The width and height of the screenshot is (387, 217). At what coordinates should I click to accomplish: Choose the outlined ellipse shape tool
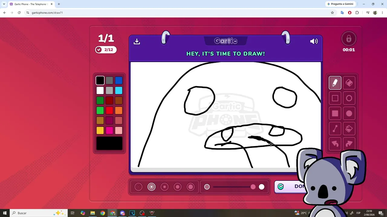(349, 98)
